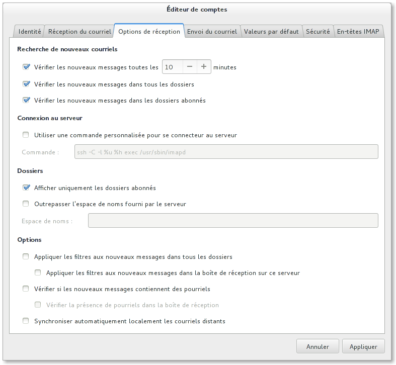Enable 'Synchroniser automatiquement localement' checkbox
Screen dimensions: 396x365
[26, 321]
